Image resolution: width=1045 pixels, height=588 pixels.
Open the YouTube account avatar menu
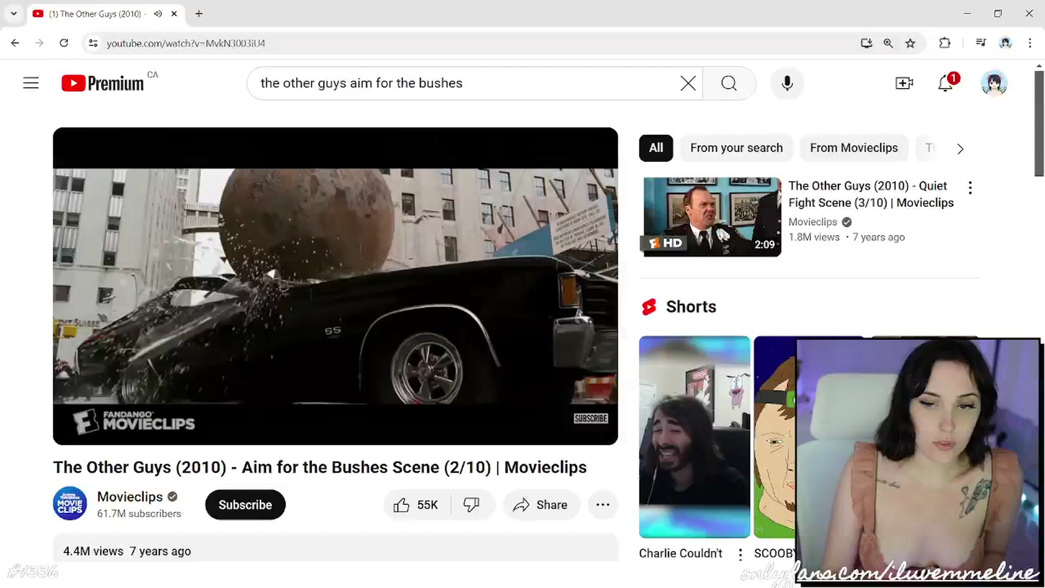tap(994, 83)
